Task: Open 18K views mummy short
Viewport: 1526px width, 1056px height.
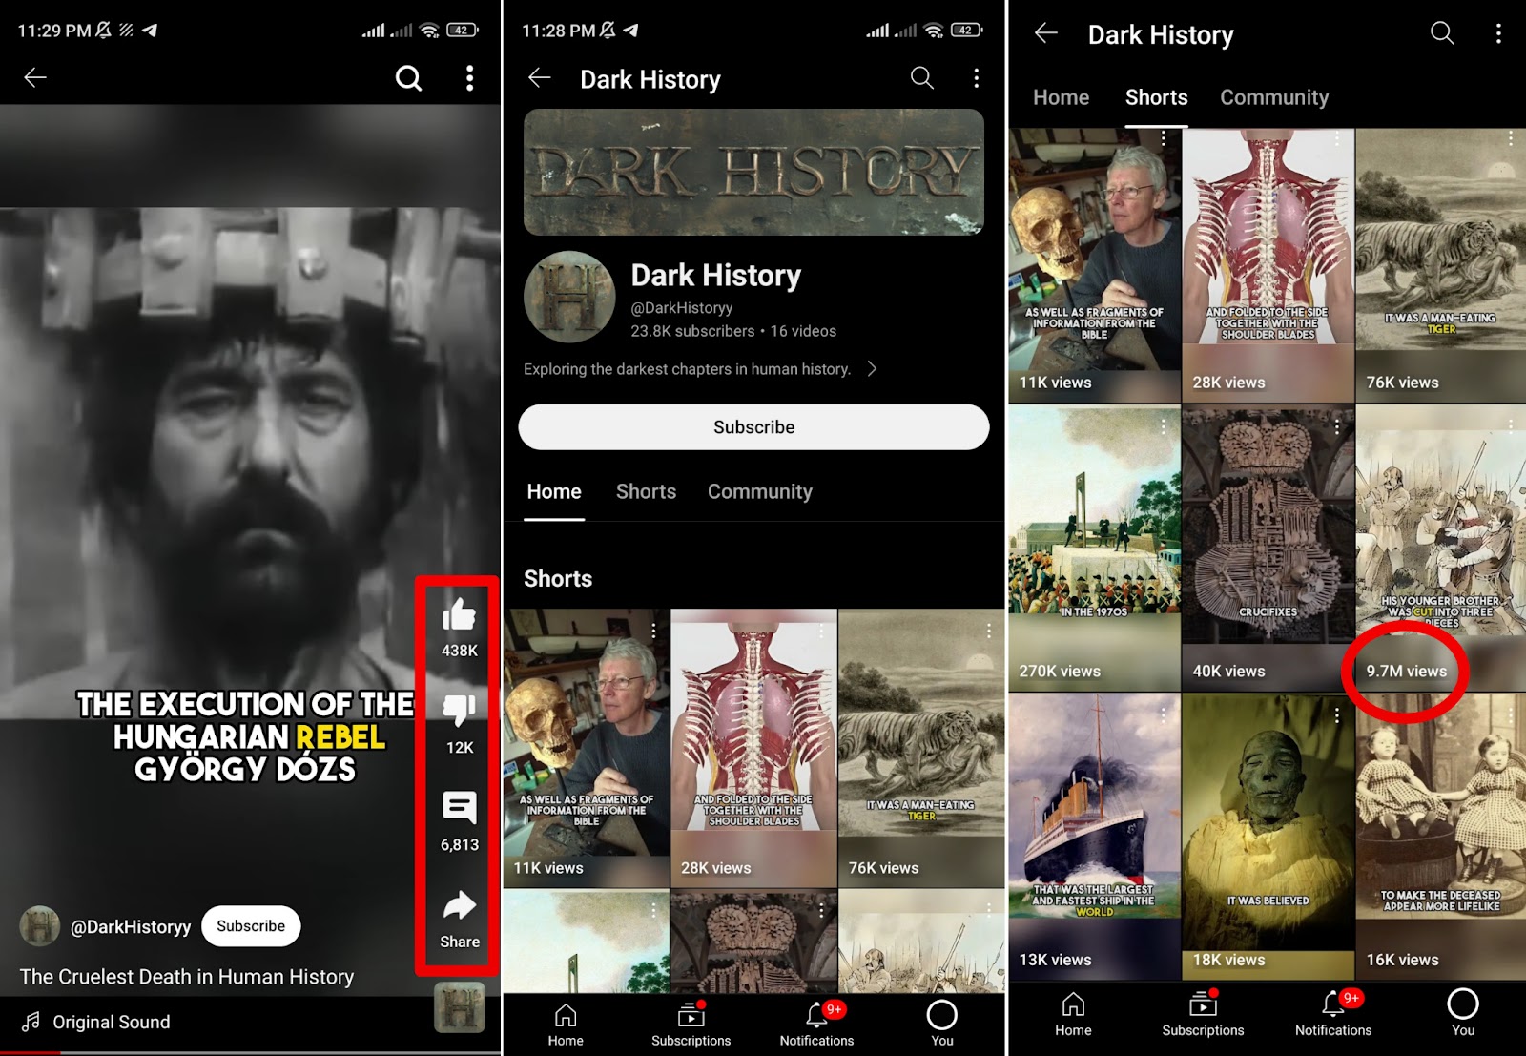Action: click(x=1268, y=838)
